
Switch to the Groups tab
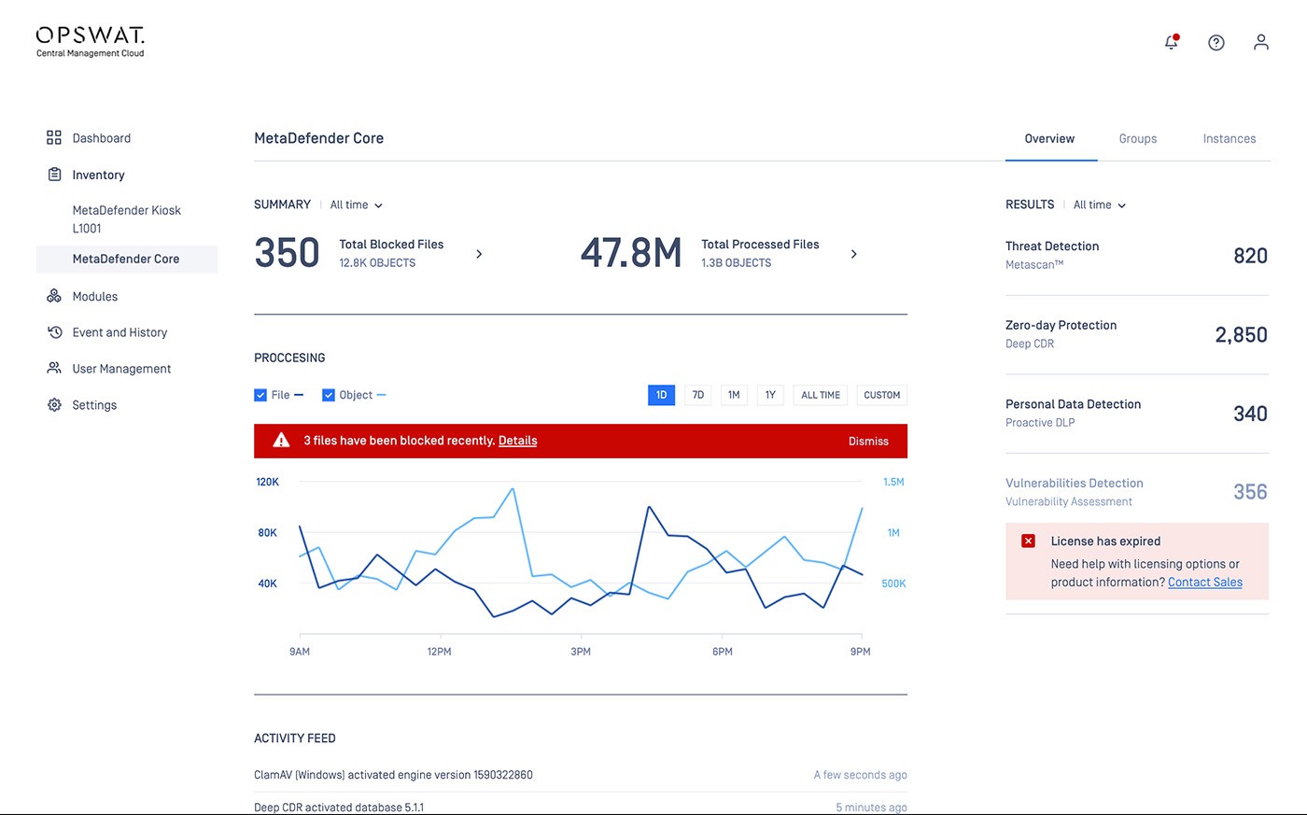coord(1138,139)
